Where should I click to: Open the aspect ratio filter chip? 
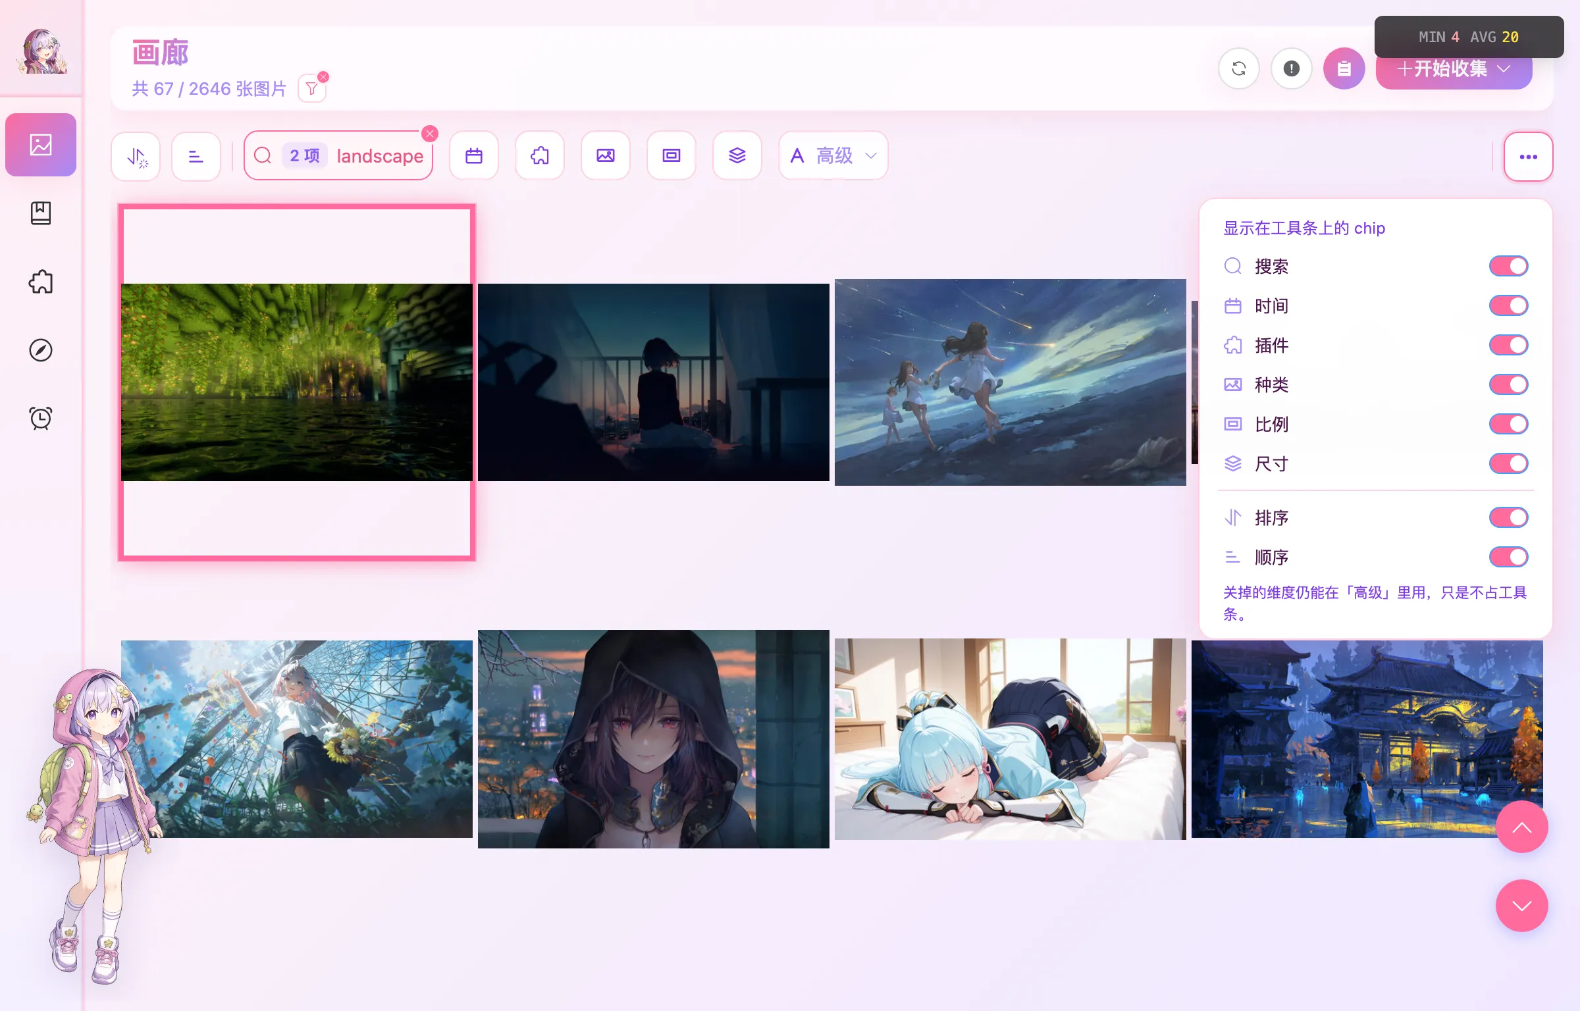tap(671, 156)
